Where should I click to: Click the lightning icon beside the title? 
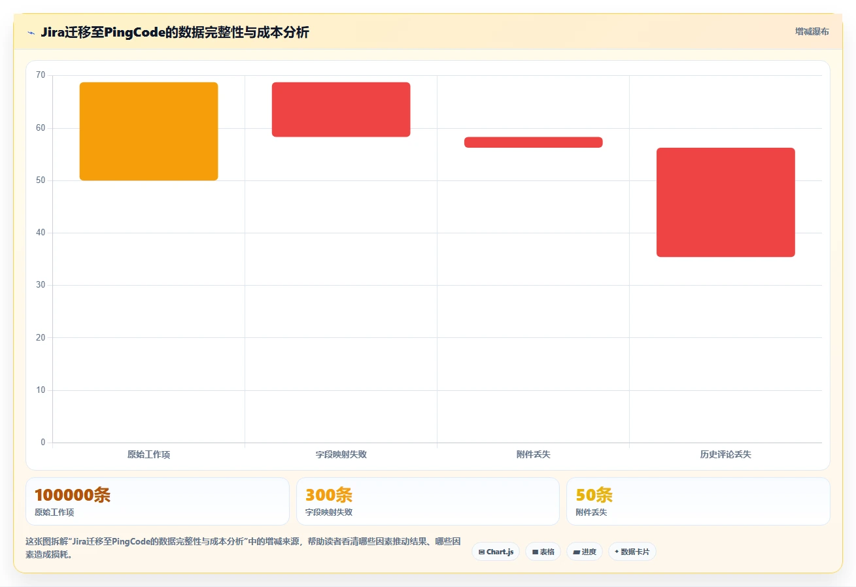click(31, 32)
